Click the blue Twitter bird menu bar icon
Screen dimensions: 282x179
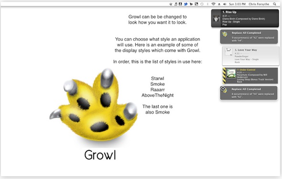[x=185, y=4]
